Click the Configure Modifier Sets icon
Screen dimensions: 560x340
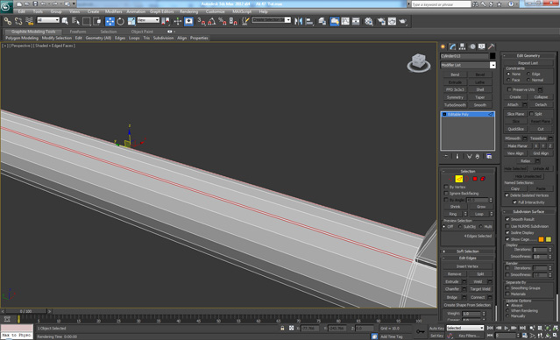click(489, 157)
